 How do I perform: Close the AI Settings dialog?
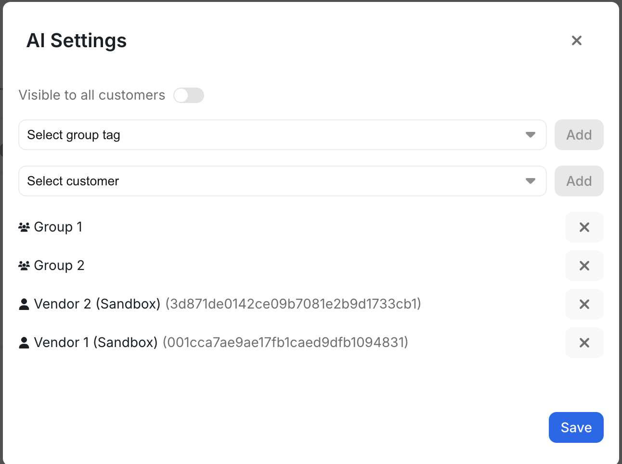point(576,40)
